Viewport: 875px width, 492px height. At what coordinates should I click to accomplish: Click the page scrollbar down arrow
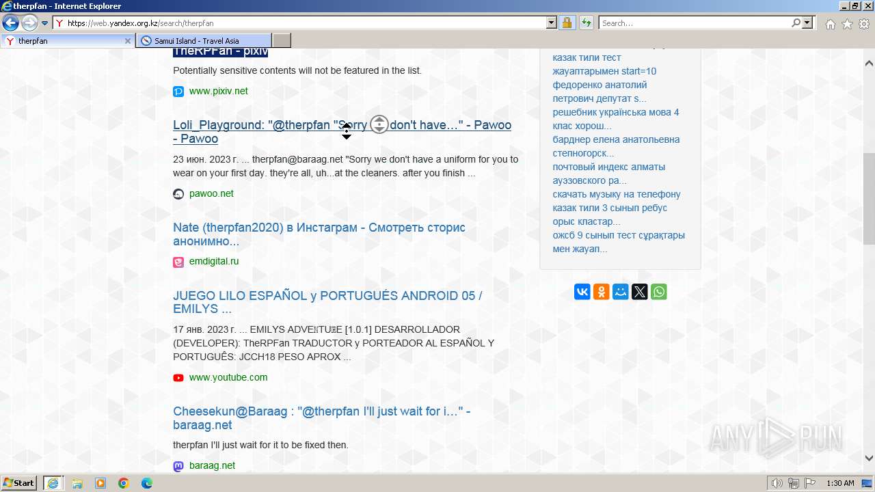[x=869, y=459]
